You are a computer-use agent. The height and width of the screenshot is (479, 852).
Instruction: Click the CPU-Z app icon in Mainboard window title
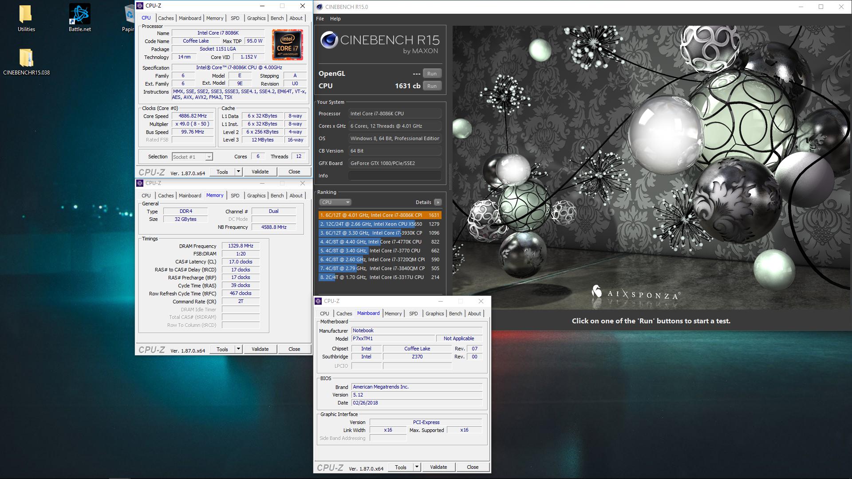tap(318, 301)
